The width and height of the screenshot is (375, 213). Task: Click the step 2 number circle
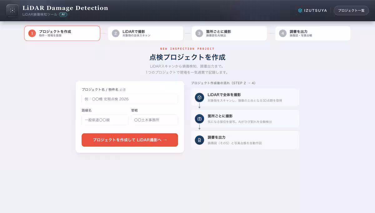(116, 33)
